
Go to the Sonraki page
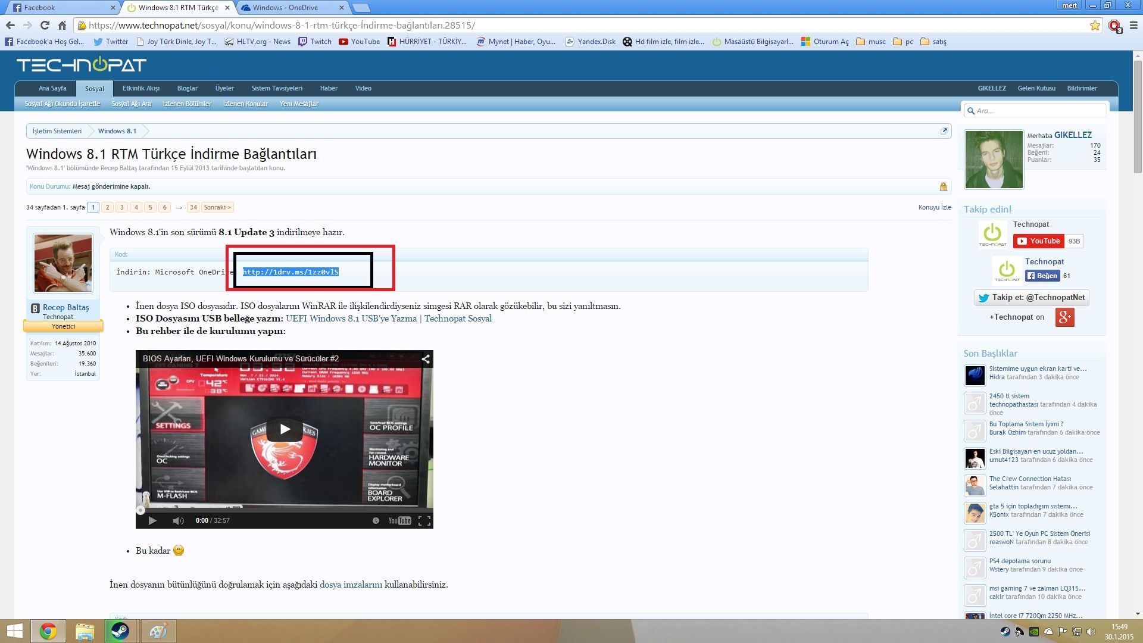217,207
